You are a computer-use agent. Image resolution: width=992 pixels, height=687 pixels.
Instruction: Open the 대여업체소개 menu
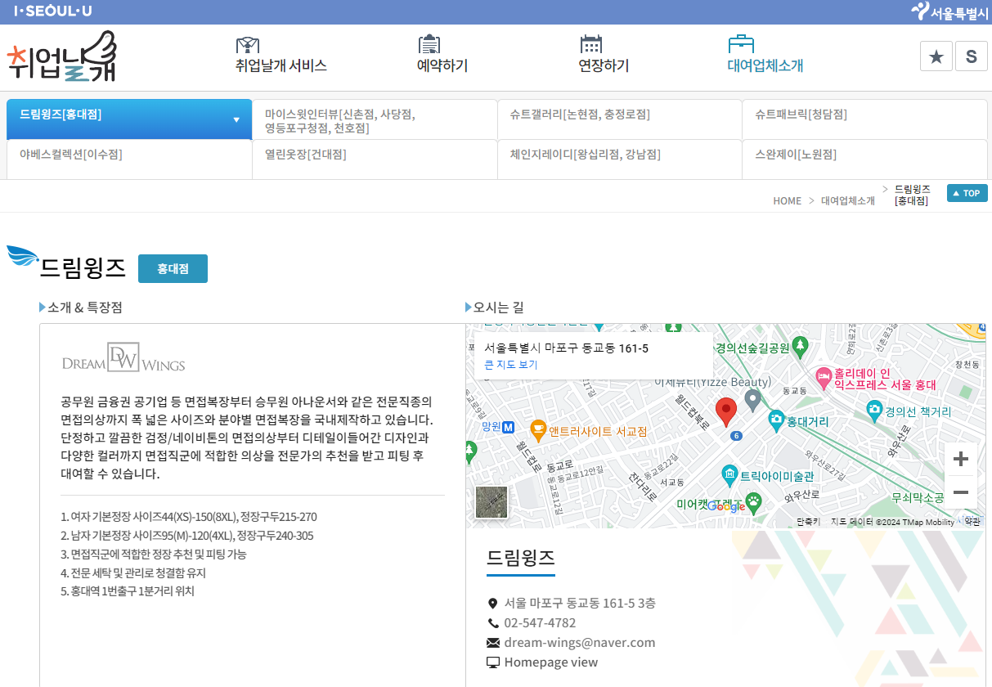tap(765, 55)
